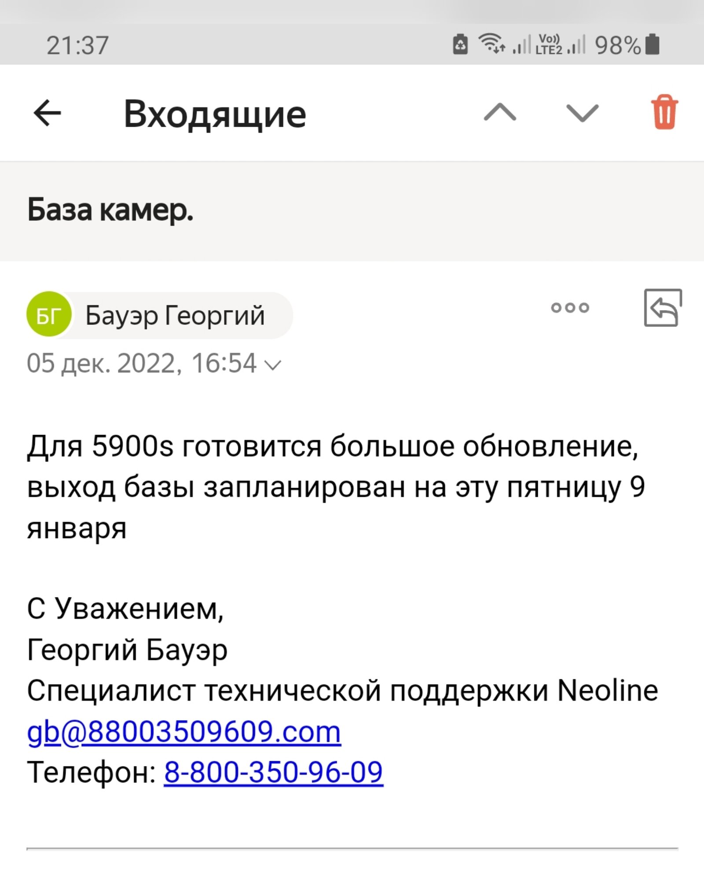Tap the Wi-Fi status icon
Screen dimensions: 704x880
coord(491,44)
